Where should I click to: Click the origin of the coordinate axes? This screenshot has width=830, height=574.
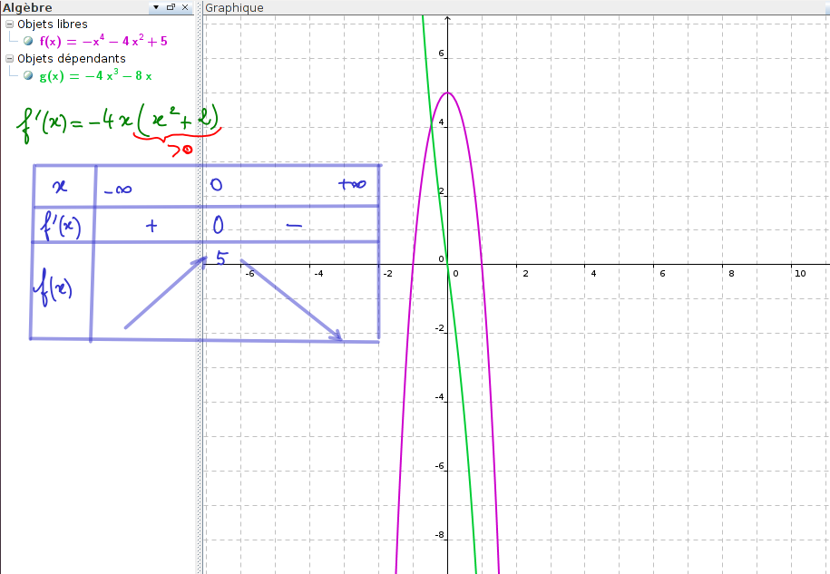click(x=447, y=265)
